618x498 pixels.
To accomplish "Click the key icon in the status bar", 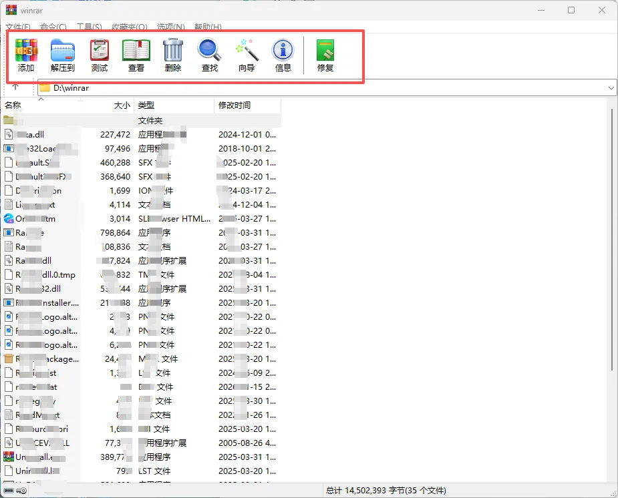I will click(21, 491).
